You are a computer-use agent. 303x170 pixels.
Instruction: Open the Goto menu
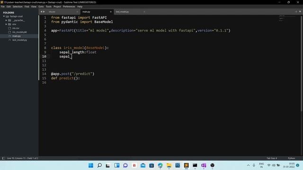41,7
